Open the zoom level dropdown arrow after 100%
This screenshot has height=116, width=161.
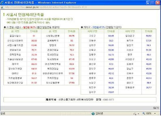point(155,113)
